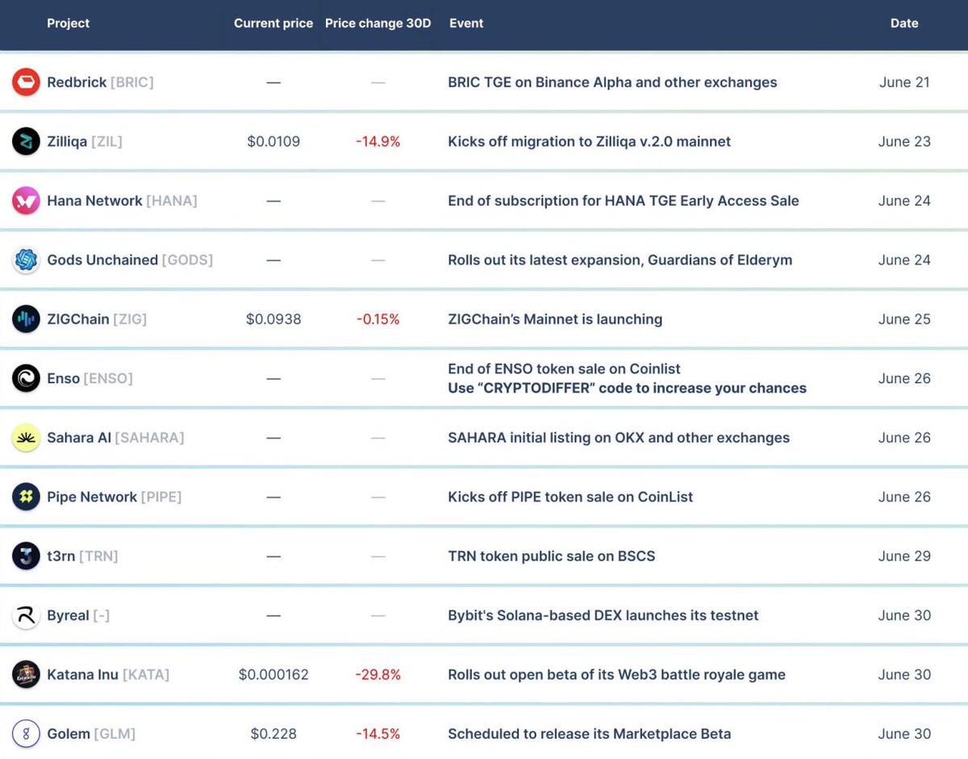Click the Hana Network pink logo
Screen dimensions: 968x759
tap(26, 201)
